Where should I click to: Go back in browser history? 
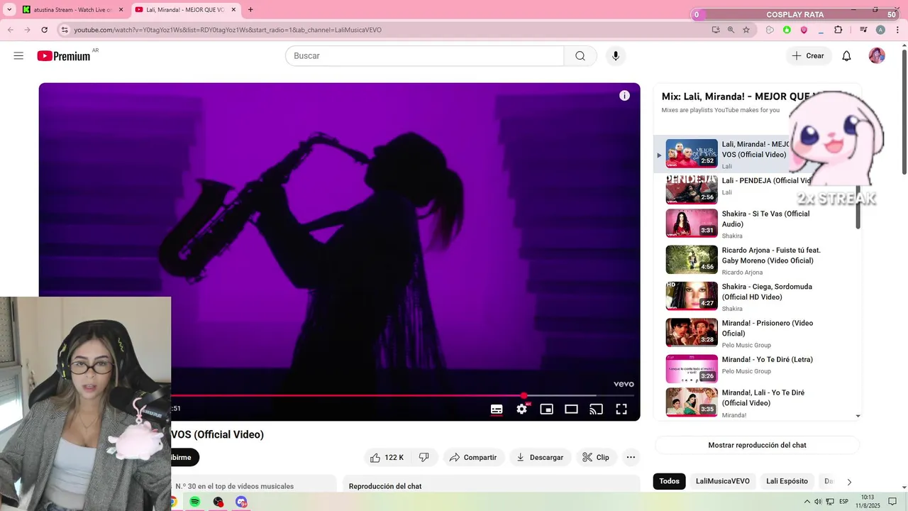[10, 30]
